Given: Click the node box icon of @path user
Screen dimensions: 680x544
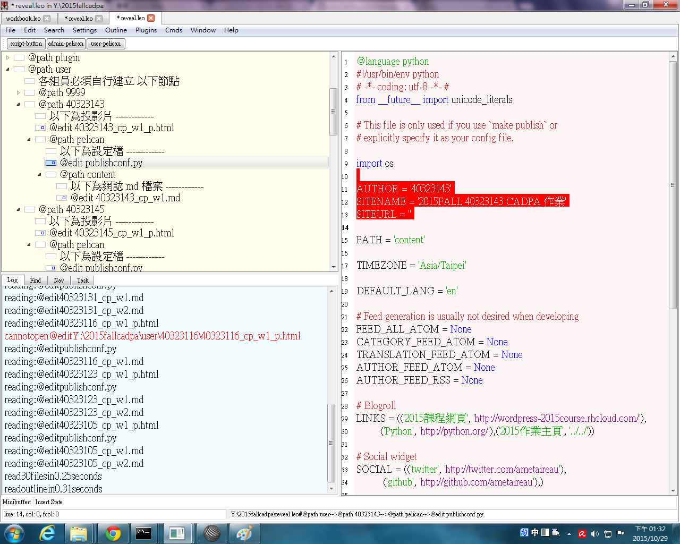Looking at the screenshot, I should (x=19, y=69).
